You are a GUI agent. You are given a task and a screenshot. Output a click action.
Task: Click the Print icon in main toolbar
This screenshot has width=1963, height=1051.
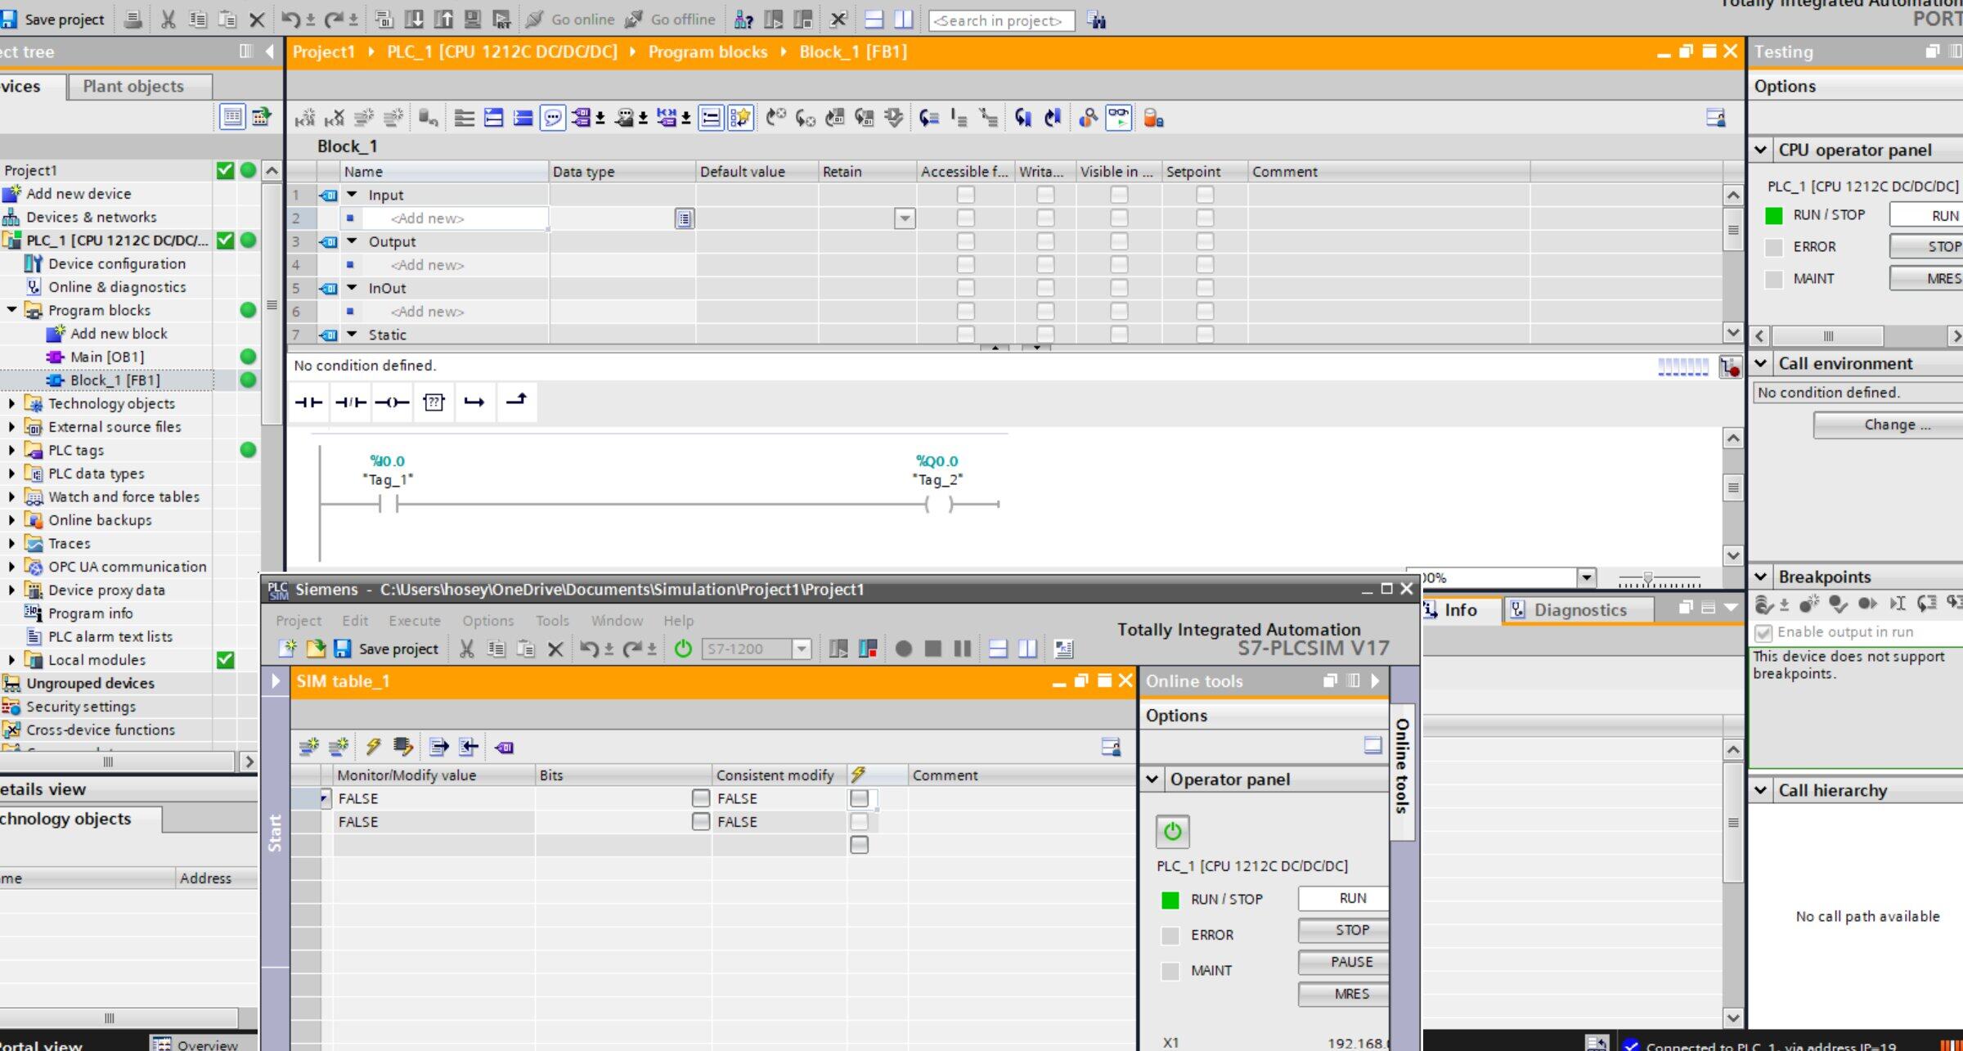coord(133,19)
